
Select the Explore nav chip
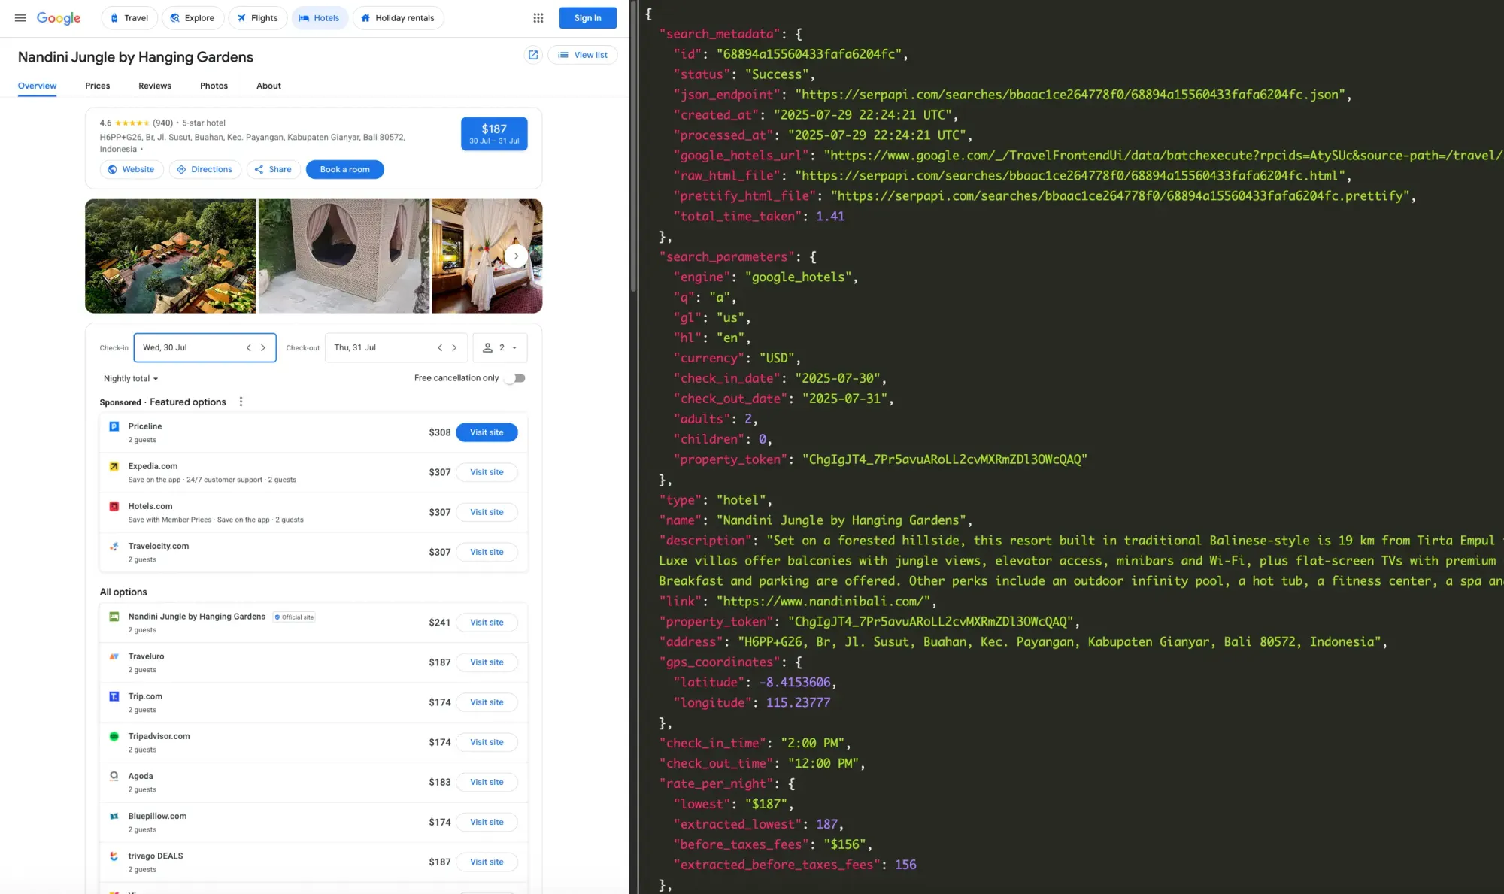193,18
